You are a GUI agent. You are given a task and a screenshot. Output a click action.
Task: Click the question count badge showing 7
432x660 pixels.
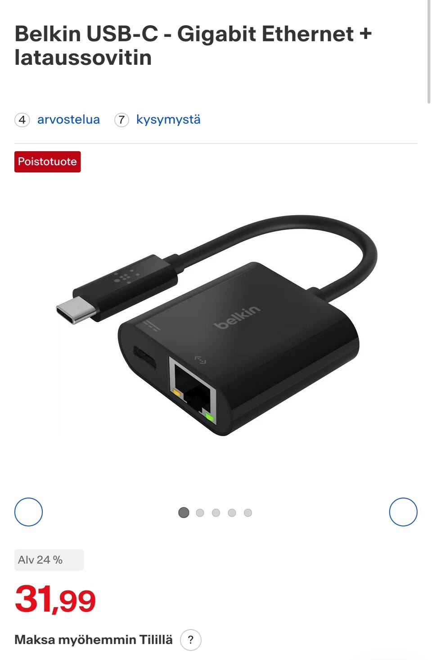click(121, 120)
